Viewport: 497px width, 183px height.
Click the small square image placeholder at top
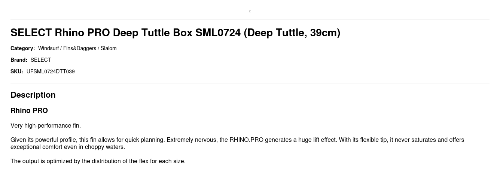[250, 11]
